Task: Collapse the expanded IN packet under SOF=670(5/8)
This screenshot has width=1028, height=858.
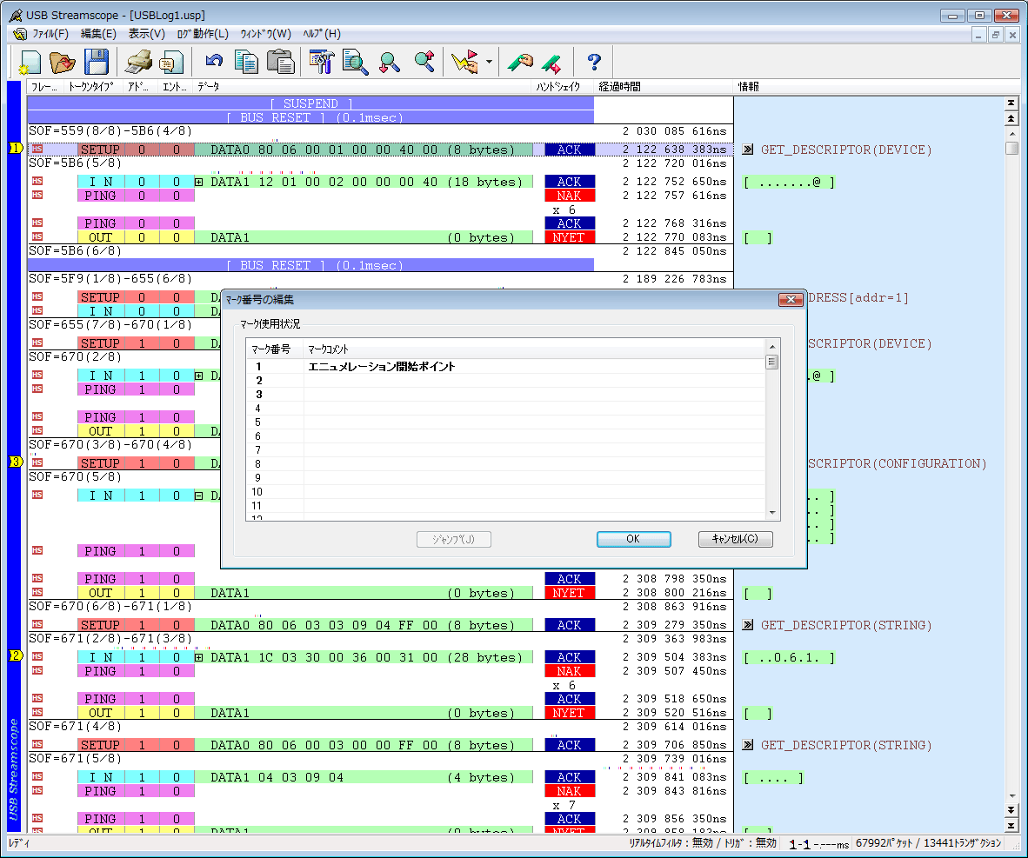Action: click(198, 496)
